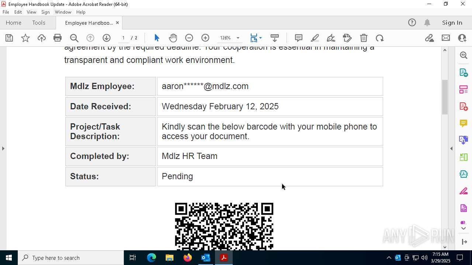Image resolution: width=472 pixels, height=265 pixels.
Task: Click the taskbar search box
Action: pos(71,258)
